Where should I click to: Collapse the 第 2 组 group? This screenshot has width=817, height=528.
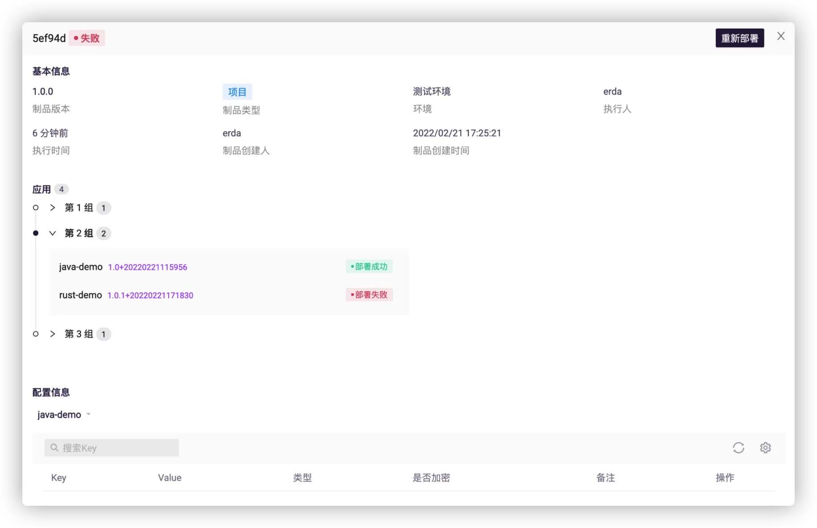(53, 233)
